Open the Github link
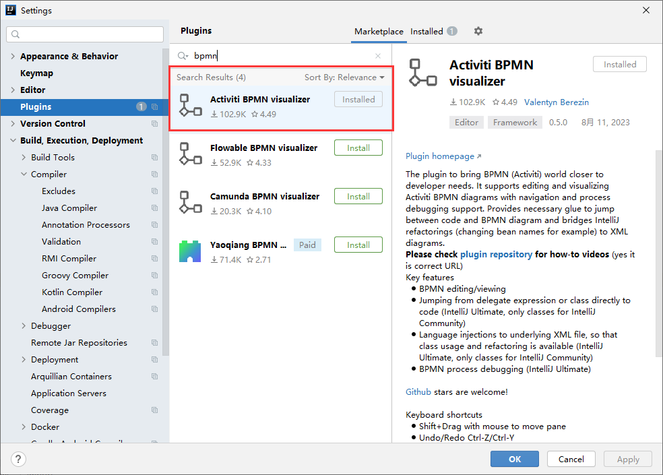 pos(418,391)
